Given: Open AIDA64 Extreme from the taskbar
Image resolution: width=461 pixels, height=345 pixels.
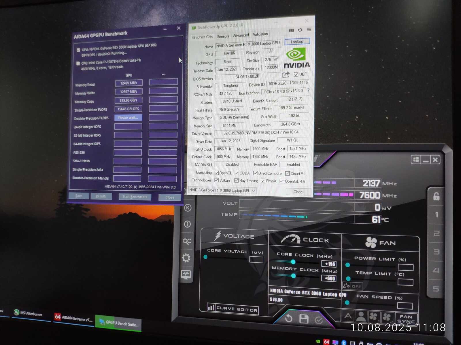Looking at the screenshot, I should click(74, 319).
